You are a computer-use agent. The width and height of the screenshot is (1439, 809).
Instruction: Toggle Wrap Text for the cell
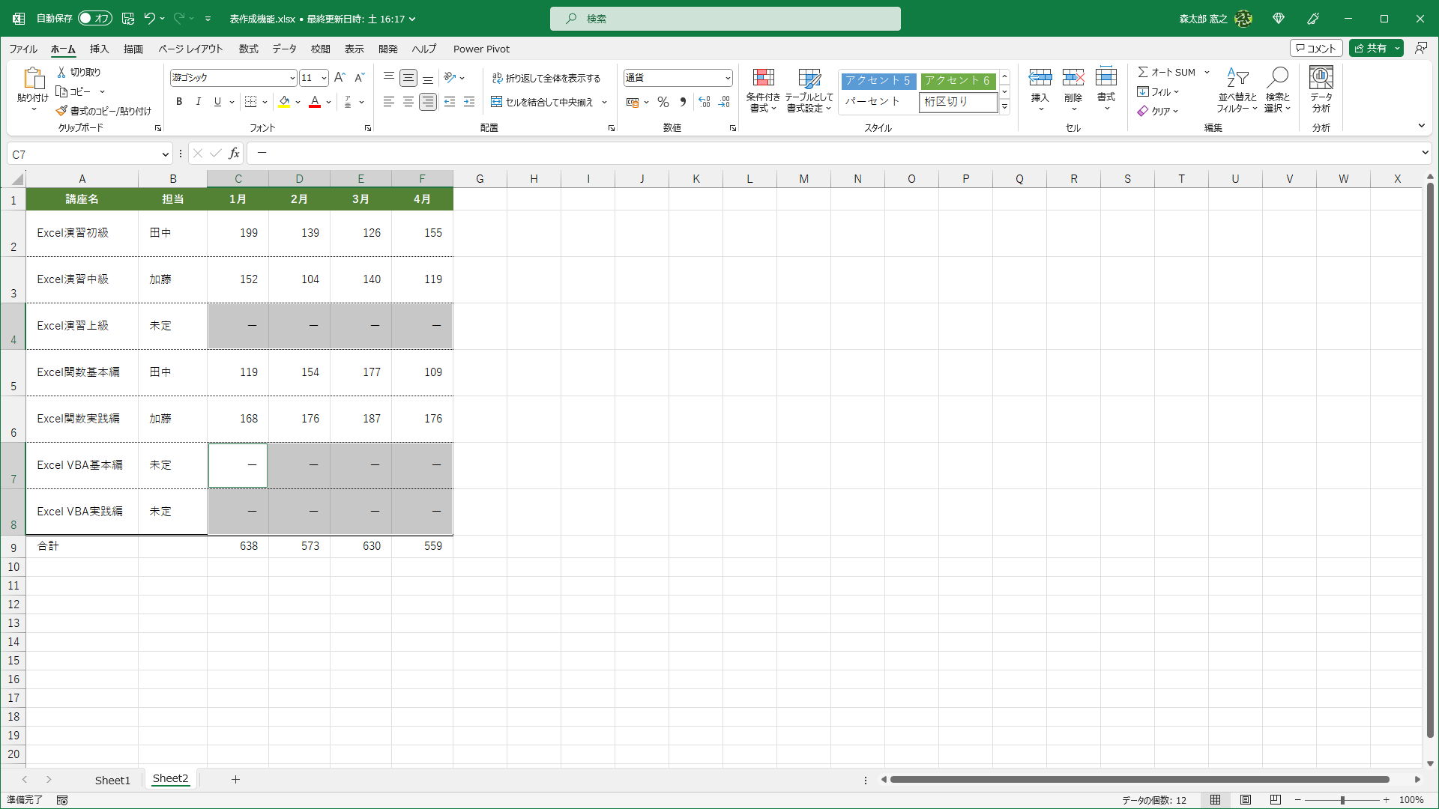coord(546,78)
